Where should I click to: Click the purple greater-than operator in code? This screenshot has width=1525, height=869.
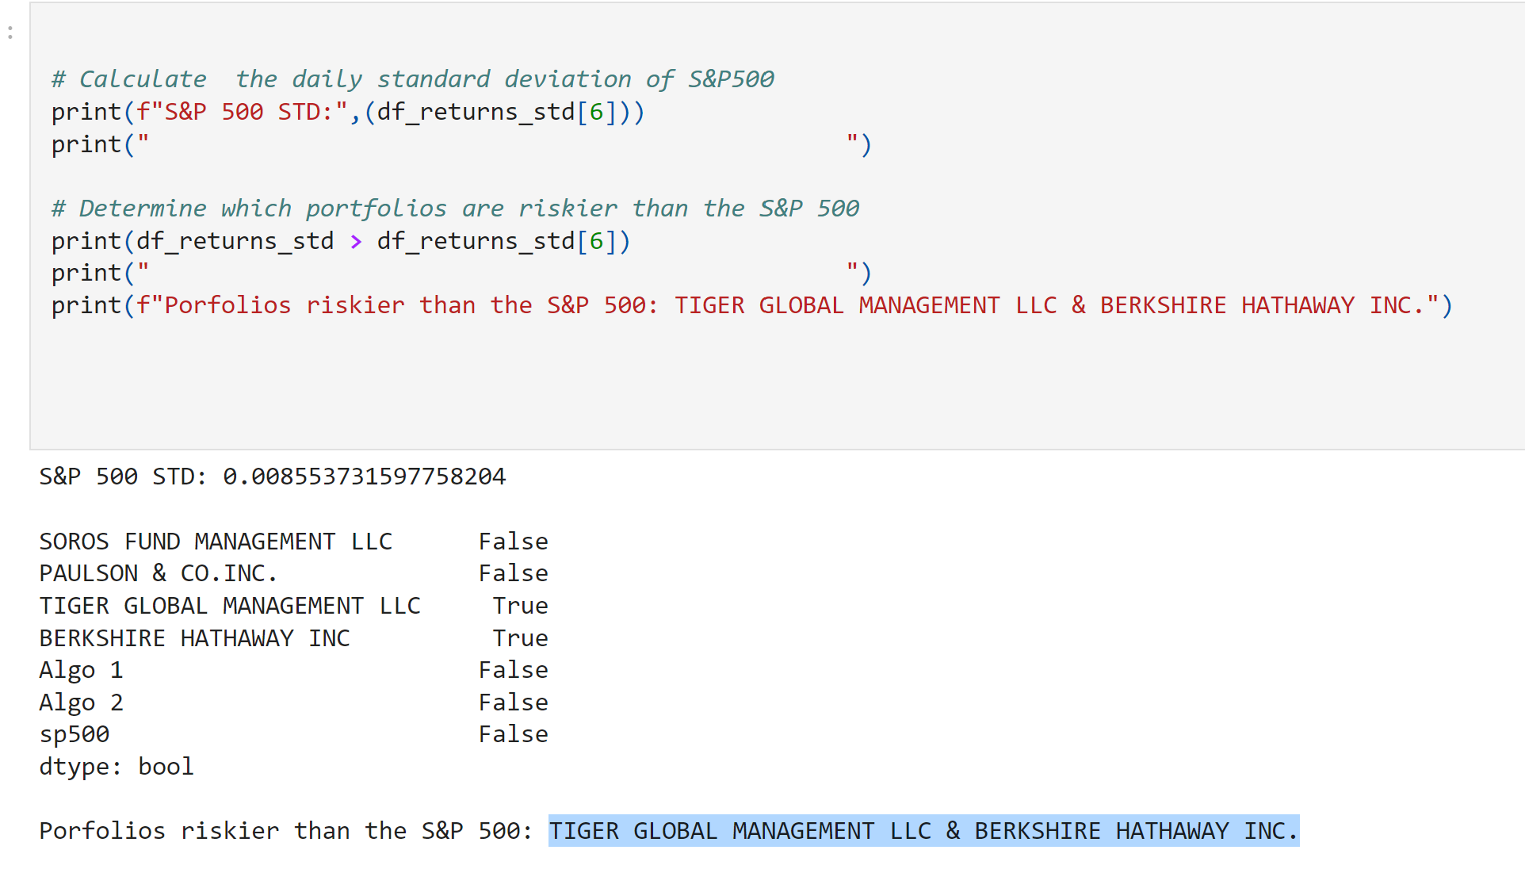[x=356, y=241]
